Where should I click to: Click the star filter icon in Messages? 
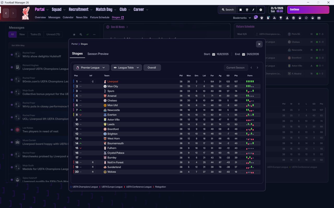point(74,34)
